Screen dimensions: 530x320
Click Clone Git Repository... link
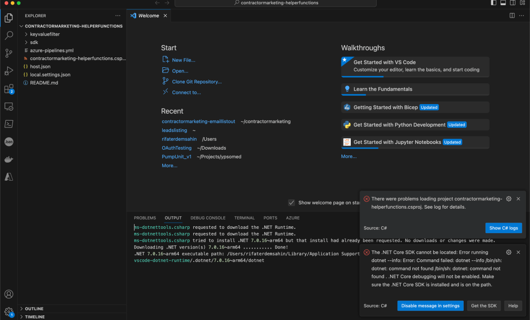[x=197, y=82]
